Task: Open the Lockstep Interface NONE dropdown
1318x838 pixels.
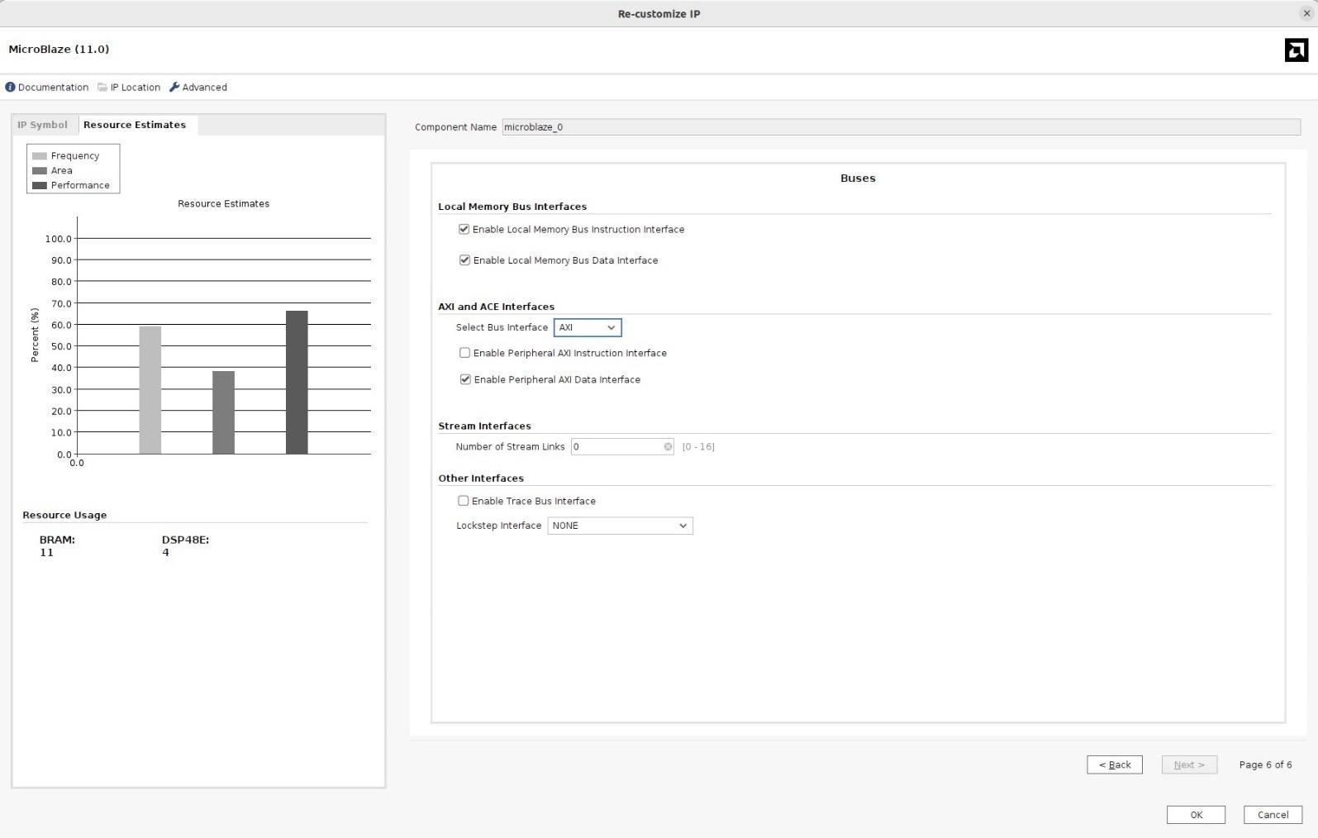Action: 620,526
